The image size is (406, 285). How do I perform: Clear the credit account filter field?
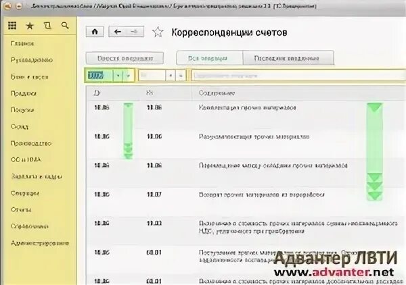click(181, 76)
